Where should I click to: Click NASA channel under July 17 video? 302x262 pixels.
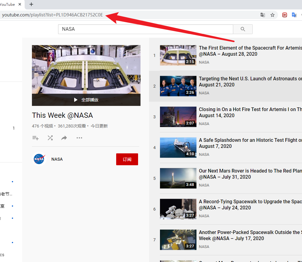click(204, 246)
